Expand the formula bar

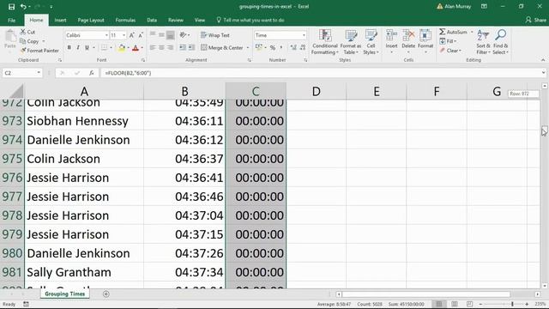click(543, 73)
